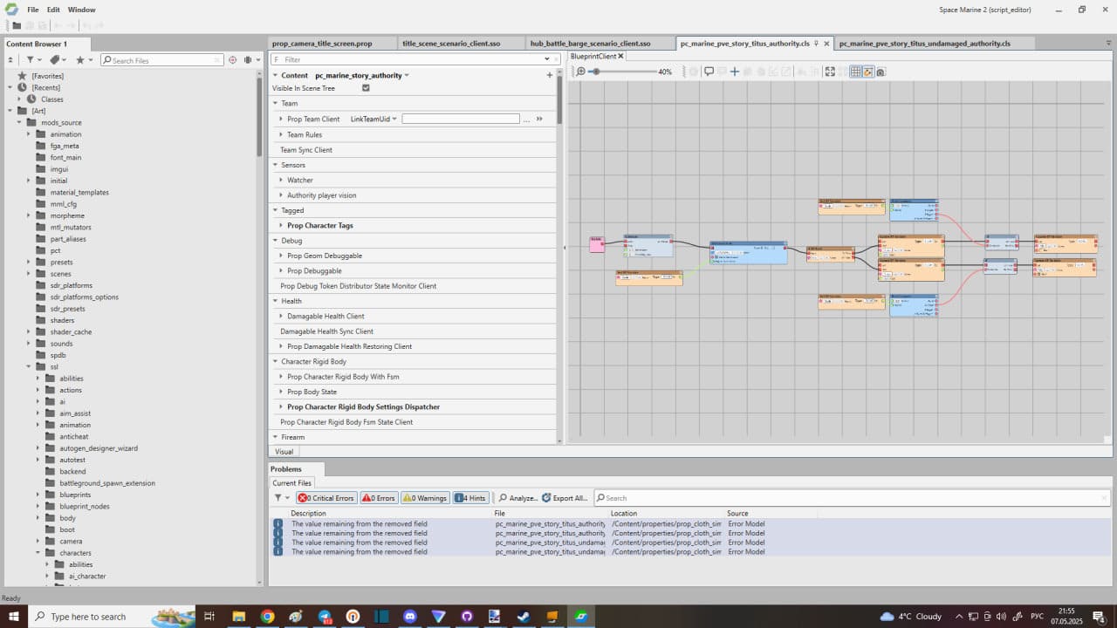
Task: Toggle the 0 Critical Errors filter
Action: click(x=326, y=498)
